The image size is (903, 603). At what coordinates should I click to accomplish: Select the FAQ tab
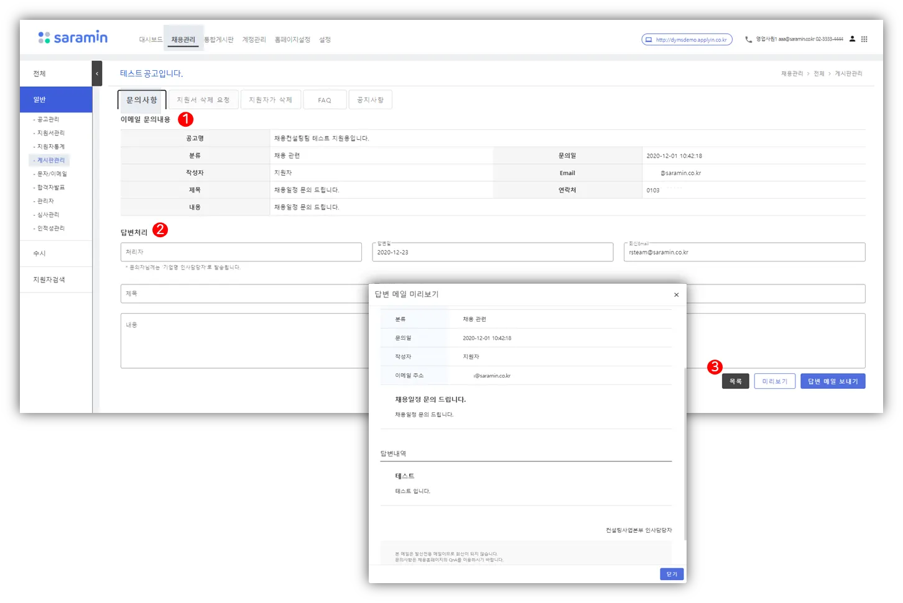pyautogui.click(x=325, y=100)
